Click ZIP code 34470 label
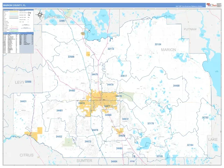This screenshot has width=224, height=168. tap(118, 96)
